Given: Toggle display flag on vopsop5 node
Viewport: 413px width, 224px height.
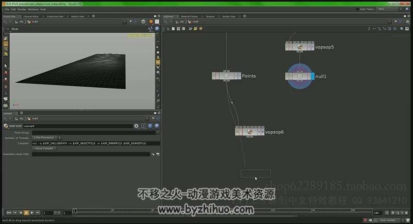Looking at the screenshot, I should (x=313, y=47).
